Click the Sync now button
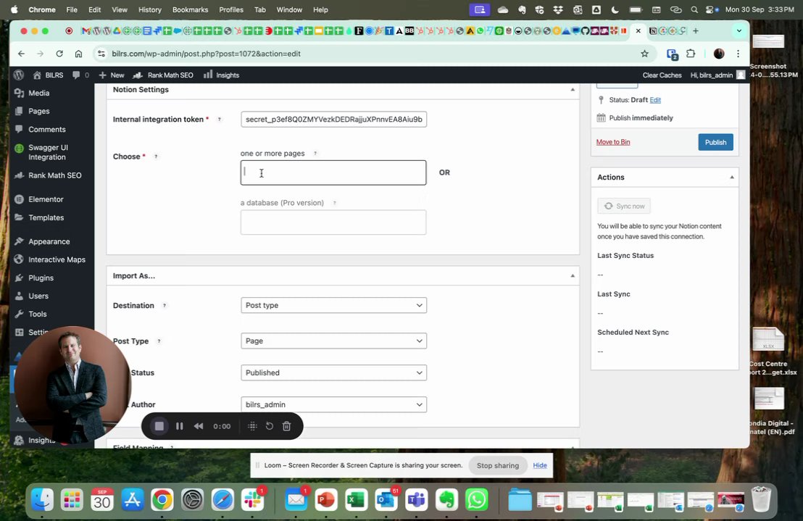803x521 pixels. 624,207
